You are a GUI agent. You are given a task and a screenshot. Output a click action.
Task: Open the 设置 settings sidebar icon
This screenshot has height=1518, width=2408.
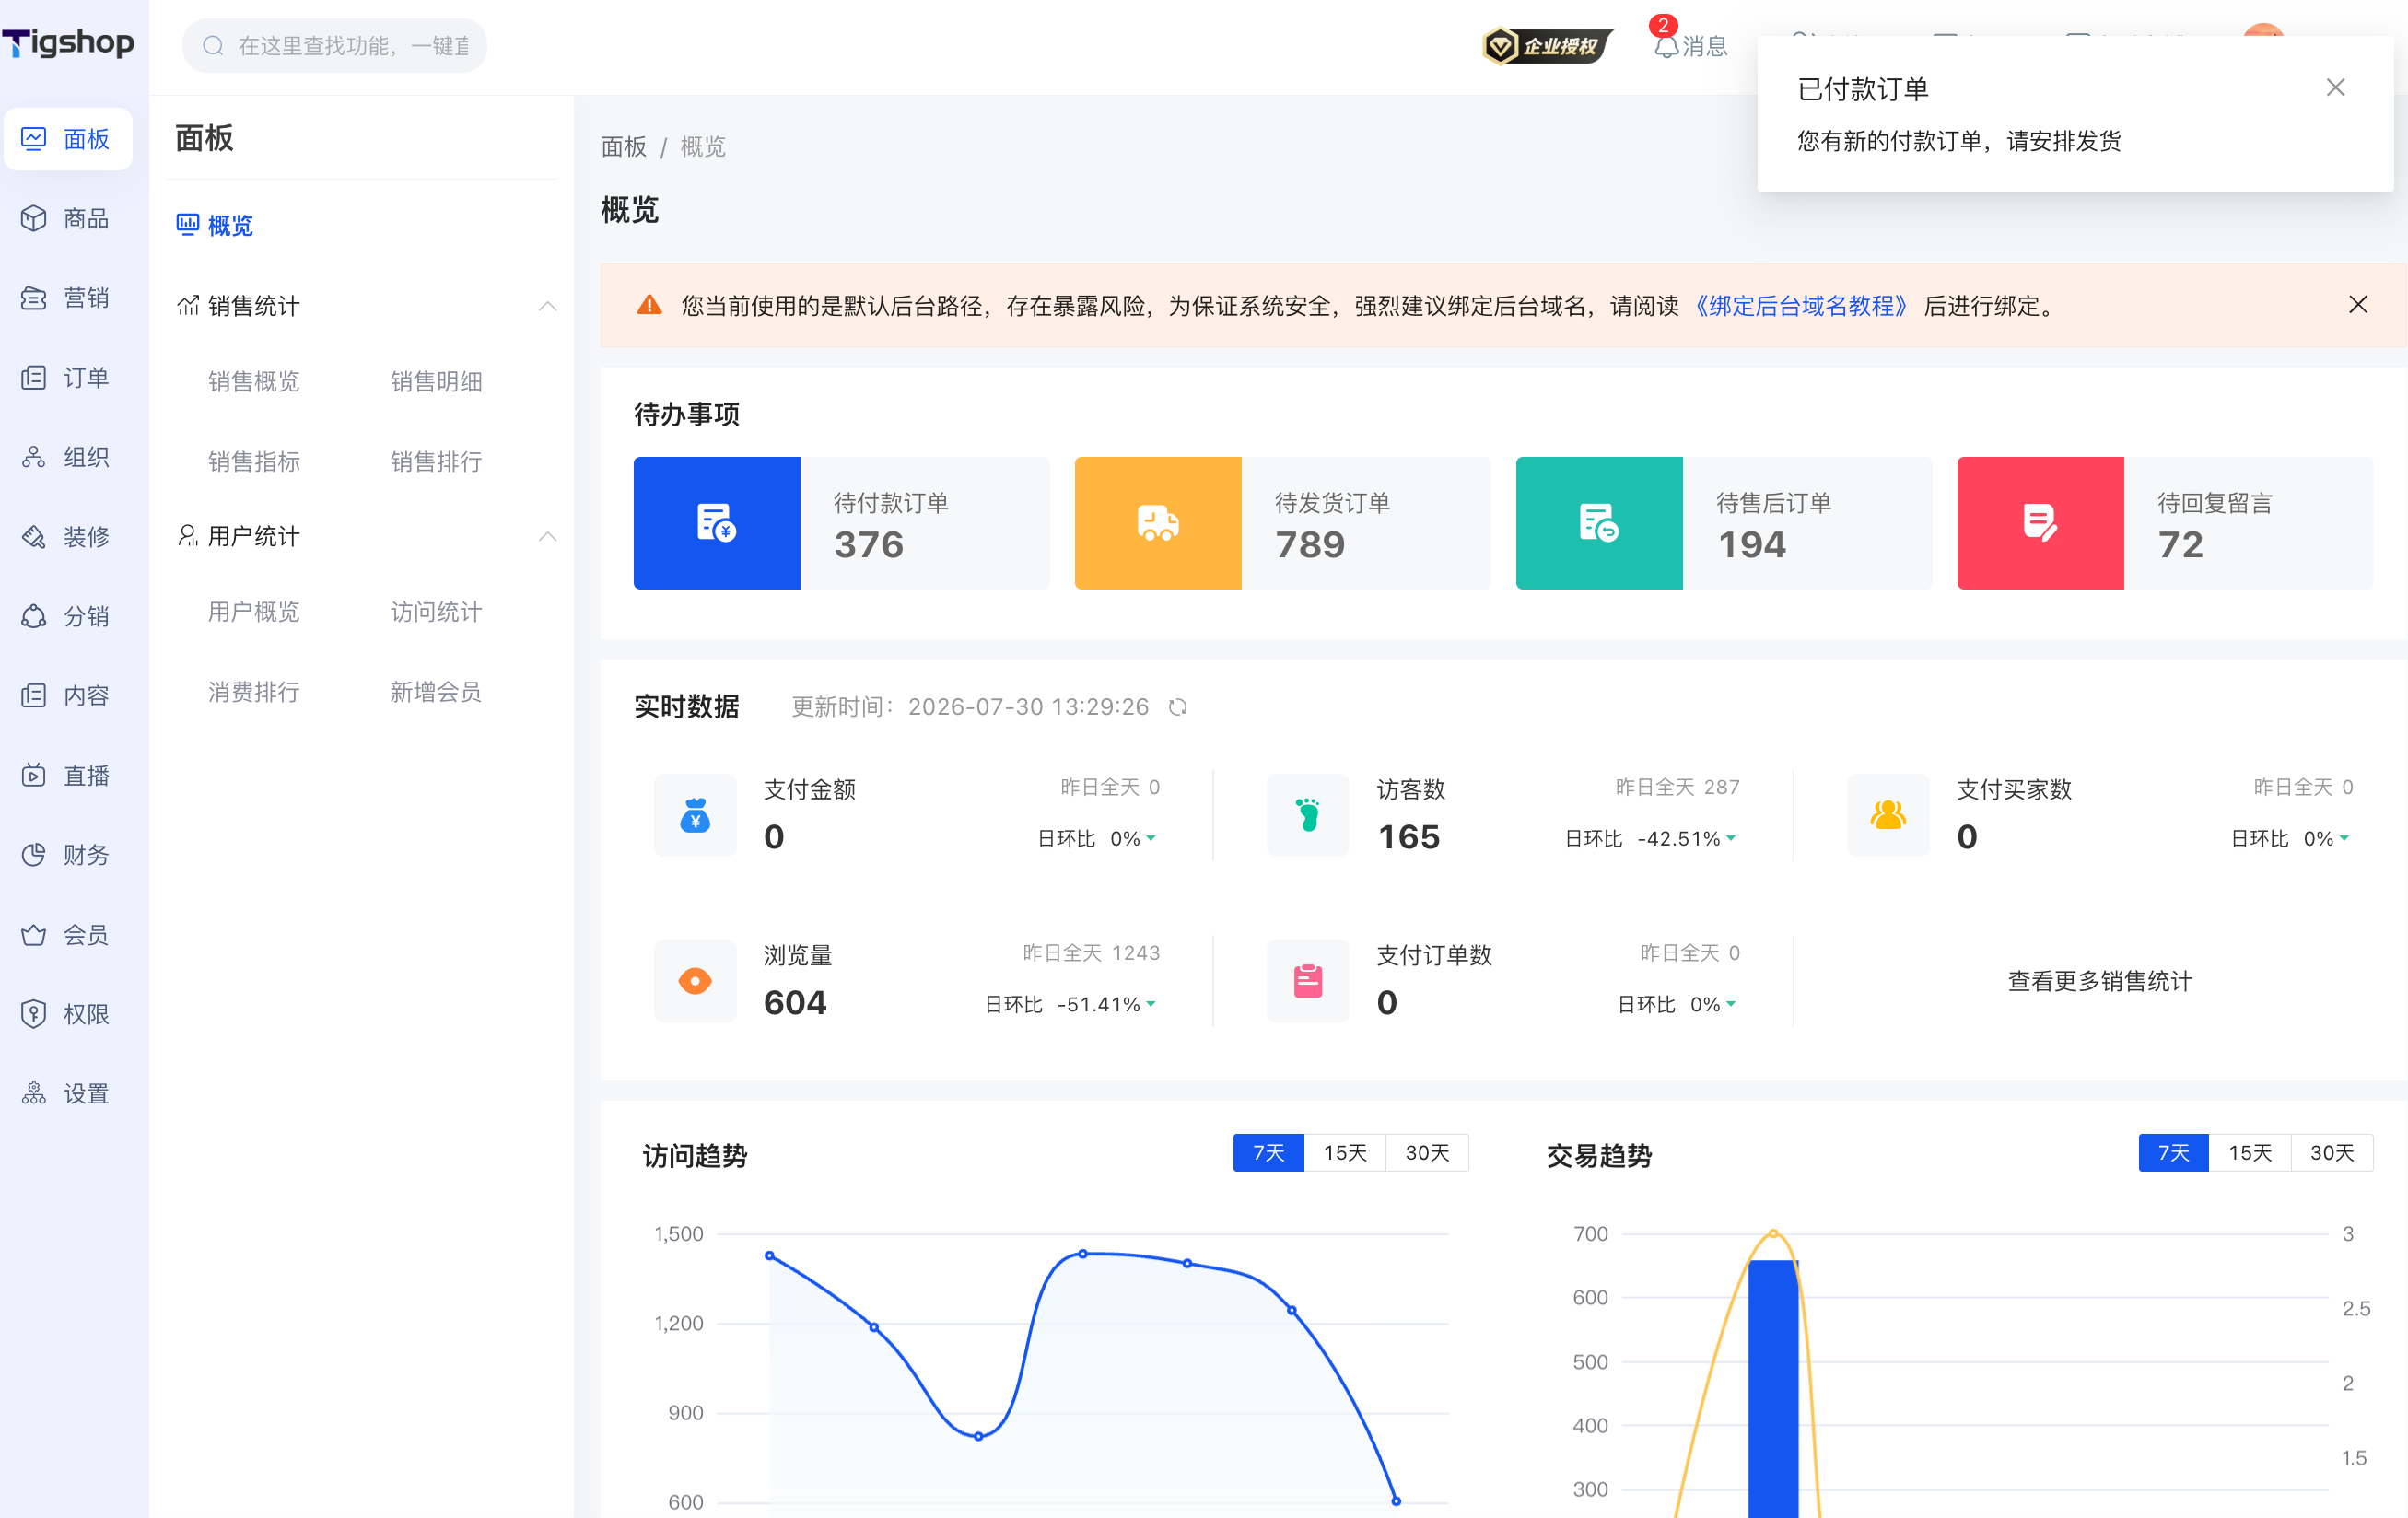click(34, 1094)
